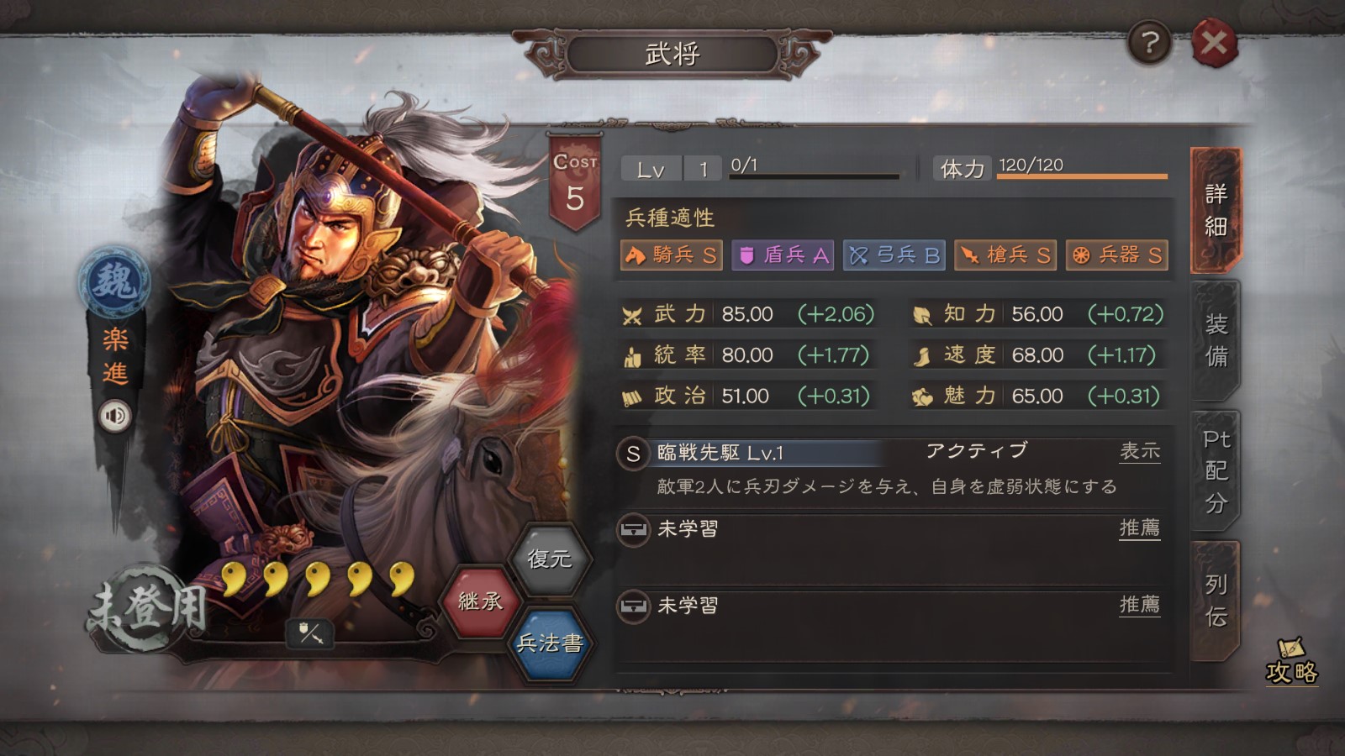Open the 列伝 biography tab

[x=1216, y=601]
